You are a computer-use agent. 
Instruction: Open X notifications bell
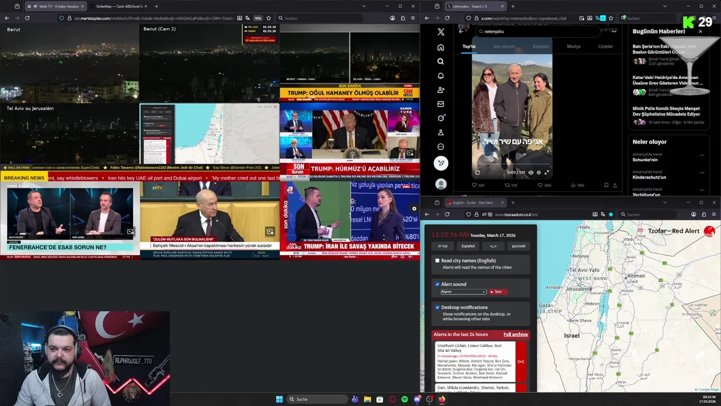(x=440, y=76)
